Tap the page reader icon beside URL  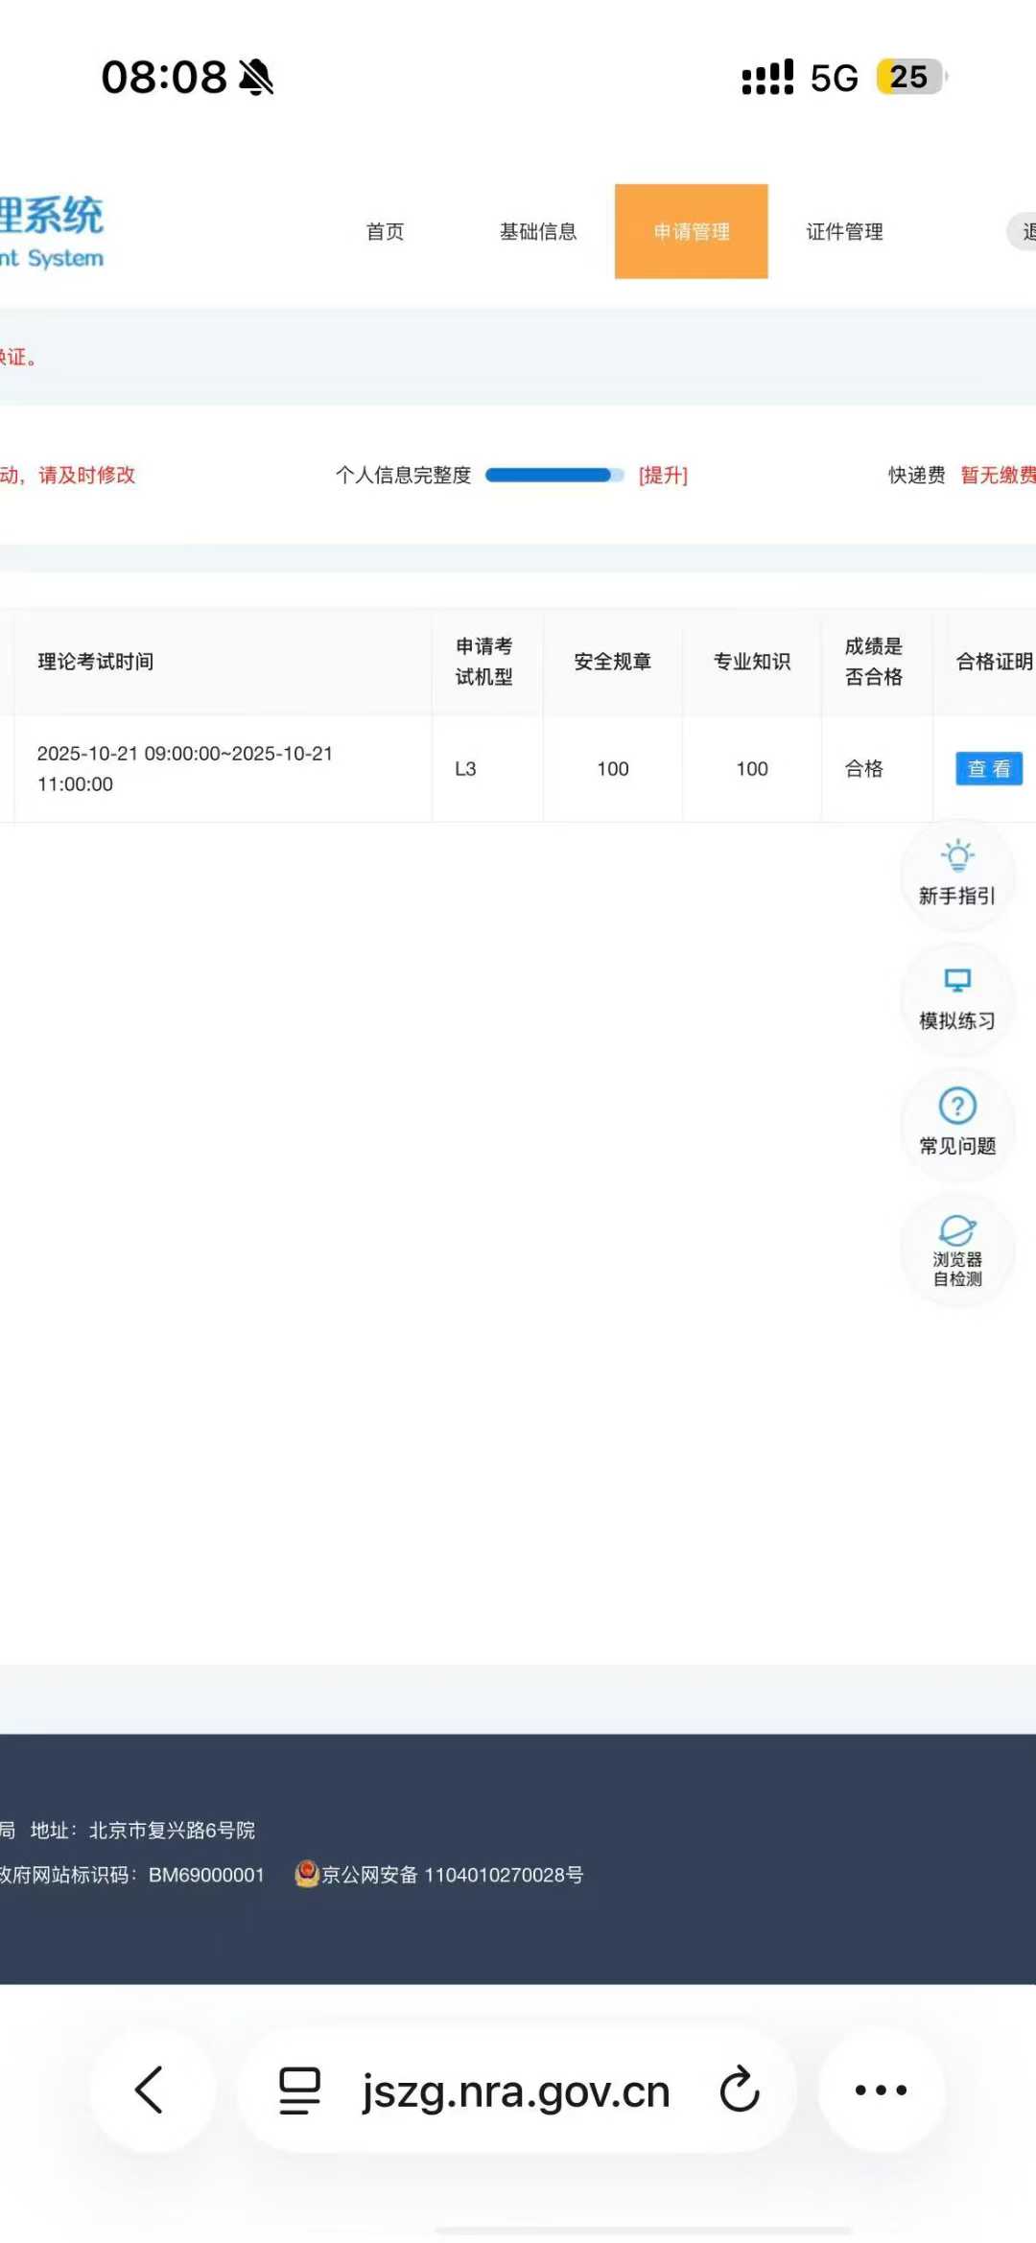[299, 2090]
